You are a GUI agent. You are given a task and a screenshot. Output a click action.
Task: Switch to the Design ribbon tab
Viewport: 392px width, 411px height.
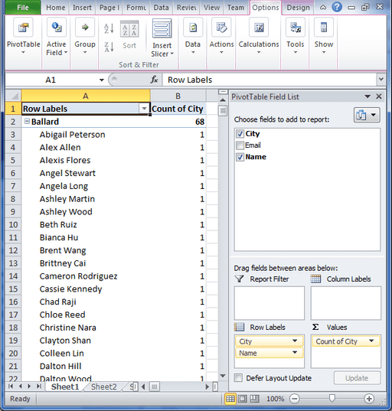(x=298, y=8)
